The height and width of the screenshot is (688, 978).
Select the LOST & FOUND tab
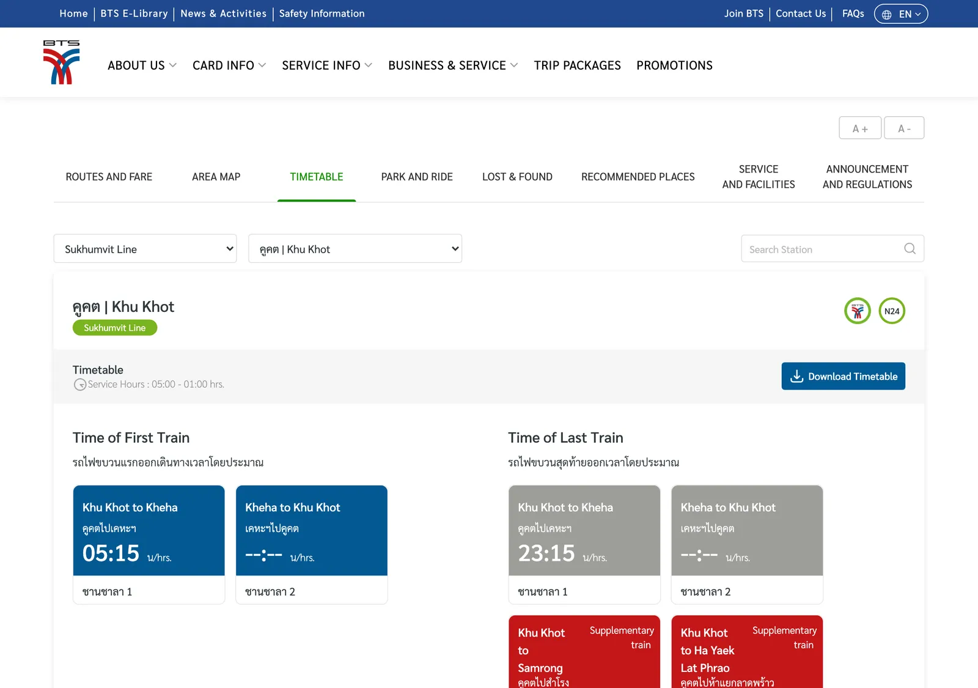517,177
